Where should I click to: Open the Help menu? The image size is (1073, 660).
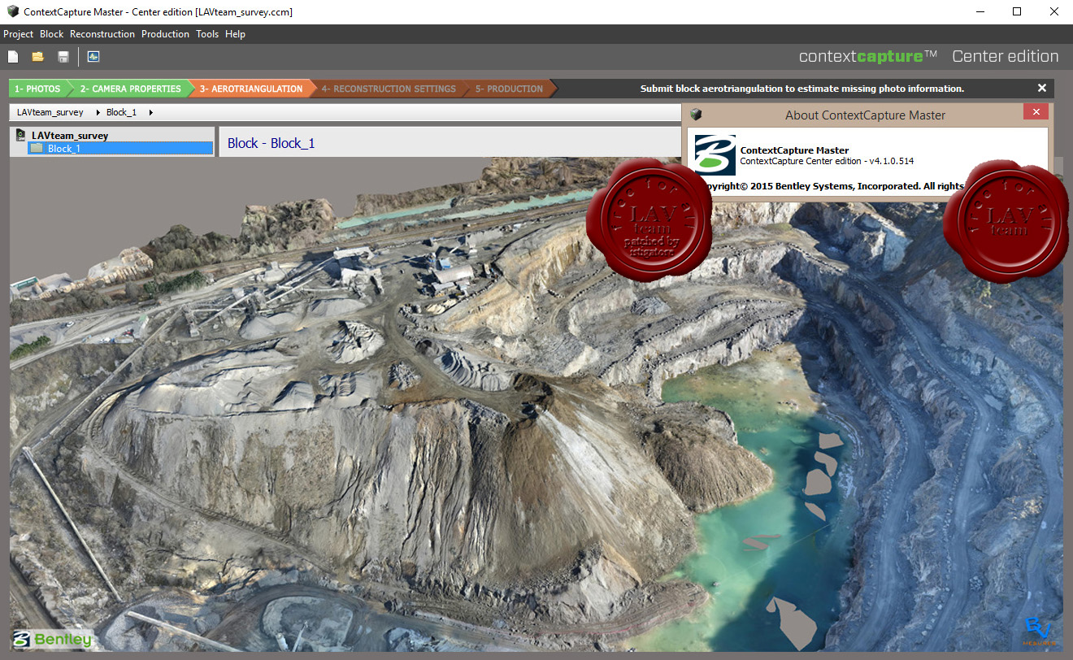point(235,34)
